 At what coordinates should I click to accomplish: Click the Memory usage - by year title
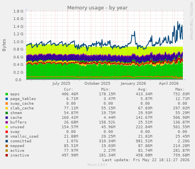[x=97, y=8]
